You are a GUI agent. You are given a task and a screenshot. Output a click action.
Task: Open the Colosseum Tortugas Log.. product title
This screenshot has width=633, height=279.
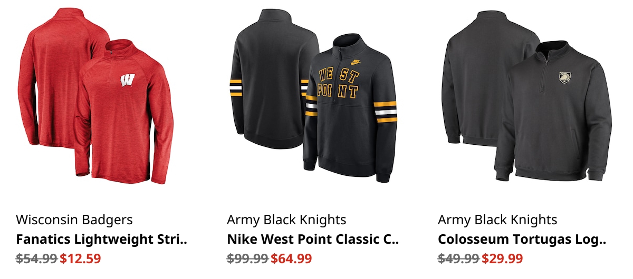pyautogui.click(x=522, y=240)
